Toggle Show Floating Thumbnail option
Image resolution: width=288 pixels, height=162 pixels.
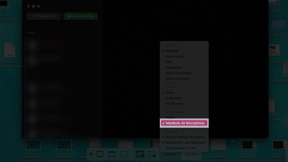pos(185,137)
